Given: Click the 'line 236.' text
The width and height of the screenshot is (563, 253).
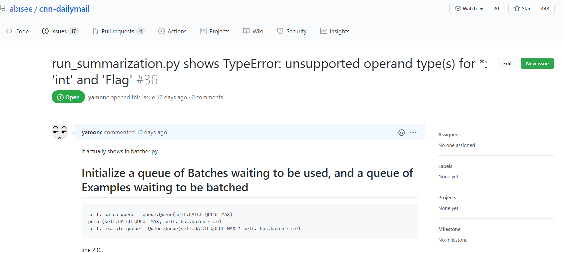Looking at the screenshot, I should [x=92, y=250].
